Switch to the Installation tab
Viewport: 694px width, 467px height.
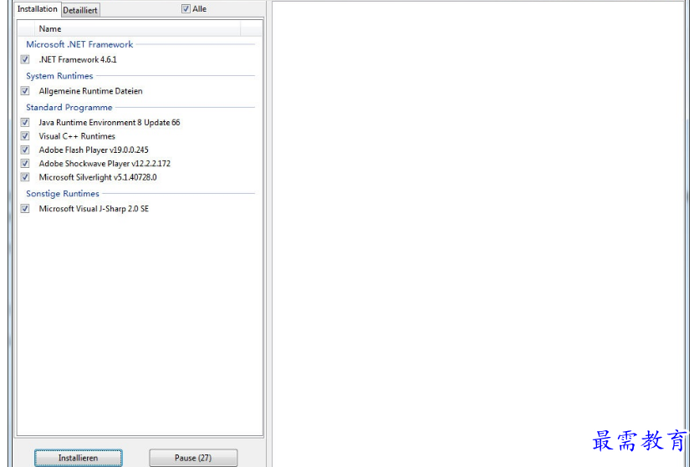click(37, 9)
